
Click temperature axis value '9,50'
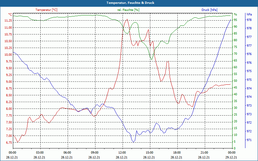click(9, 68)
